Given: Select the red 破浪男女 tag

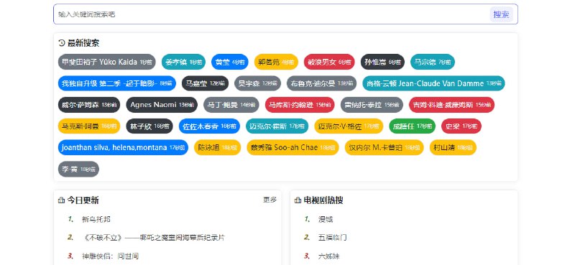Looking at the screenshot, I should 329,62.
